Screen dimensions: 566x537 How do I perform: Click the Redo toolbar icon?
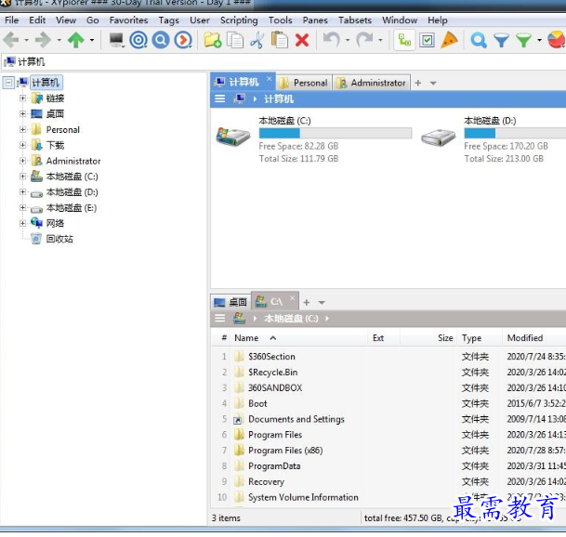point(364,40)
